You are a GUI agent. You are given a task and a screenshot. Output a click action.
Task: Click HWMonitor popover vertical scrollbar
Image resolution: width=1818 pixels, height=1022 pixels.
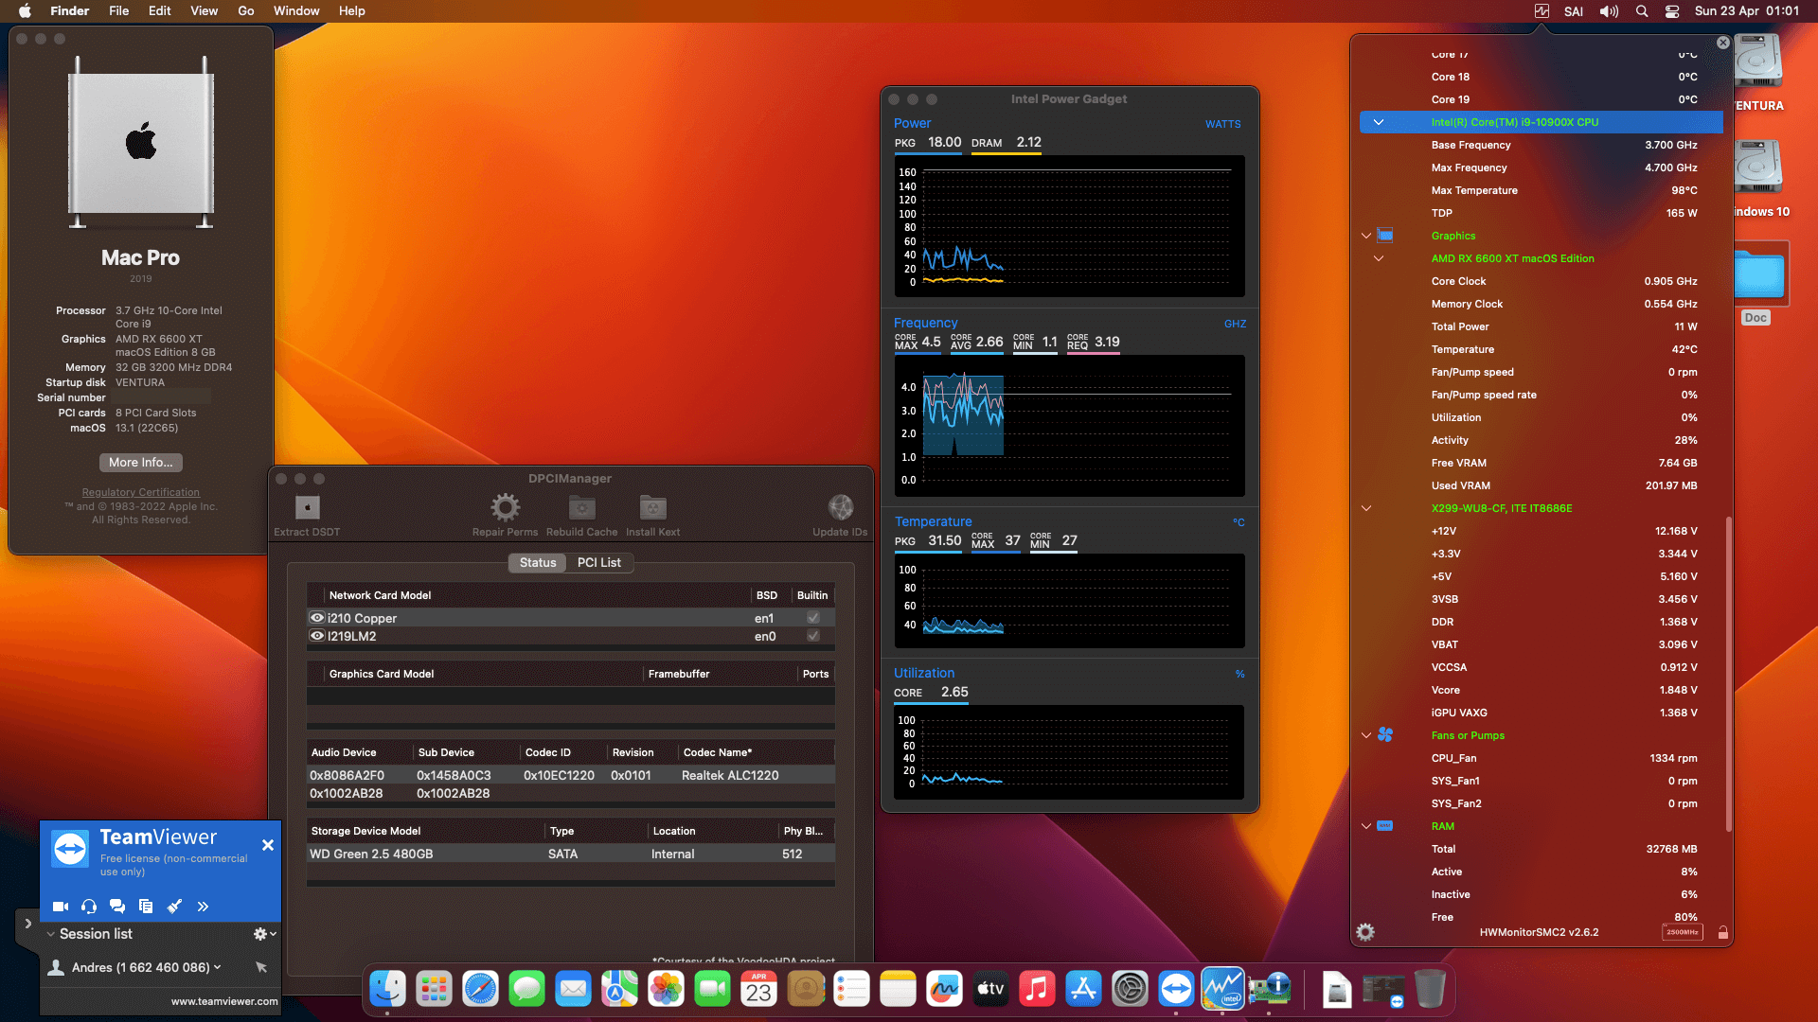(x=1729, y=674)
